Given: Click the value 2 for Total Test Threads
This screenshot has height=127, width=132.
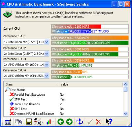Looking at the screenshot, I should [x=61, y=104].
